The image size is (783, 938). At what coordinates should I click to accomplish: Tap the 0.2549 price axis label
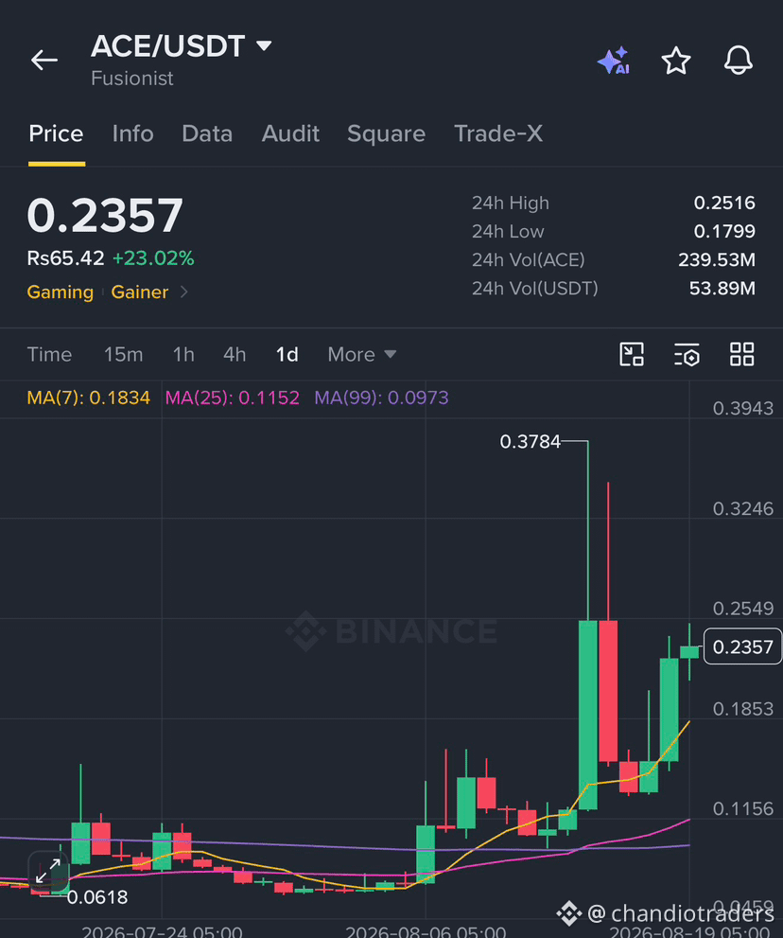(x=743, y=609)
